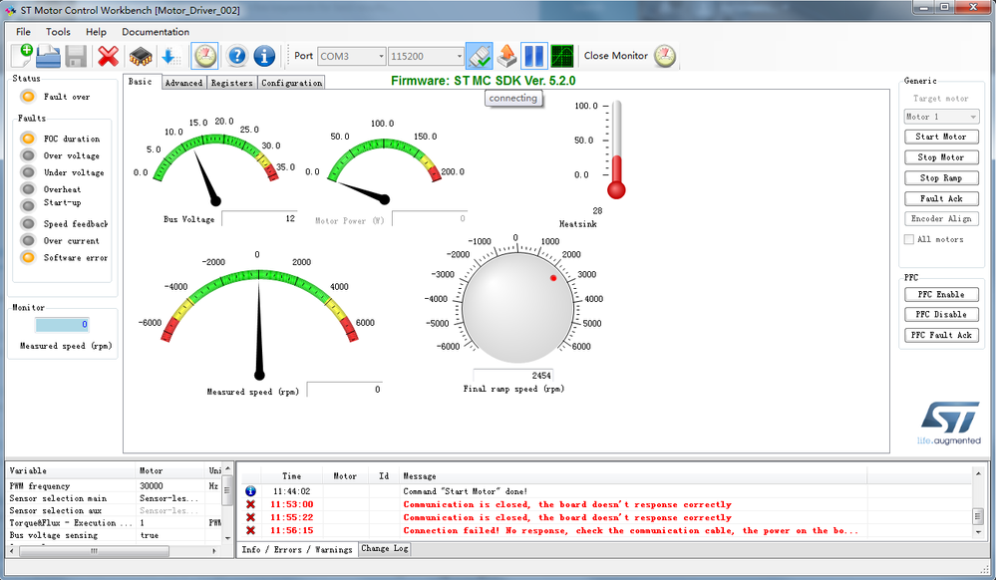
Task: Click the Close Monitor label
Action: [x=615, y=56]
